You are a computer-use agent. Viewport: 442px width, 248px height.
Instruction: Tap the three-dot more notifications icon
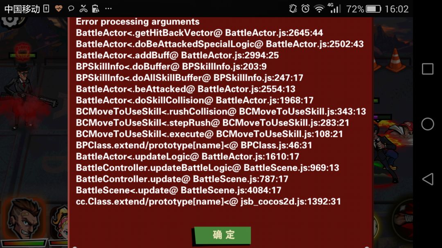tap(108, 9)
